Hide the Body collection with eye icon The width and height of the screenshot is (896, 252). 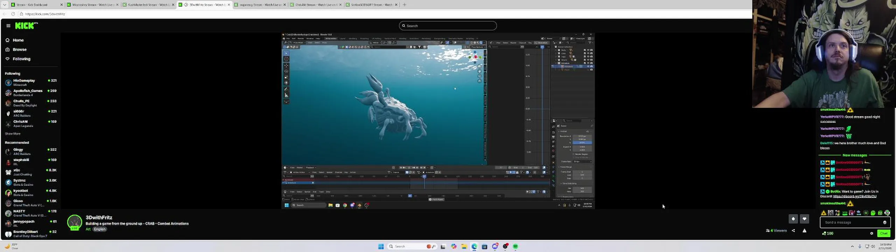pyautogui.click(x=588, y=50)
